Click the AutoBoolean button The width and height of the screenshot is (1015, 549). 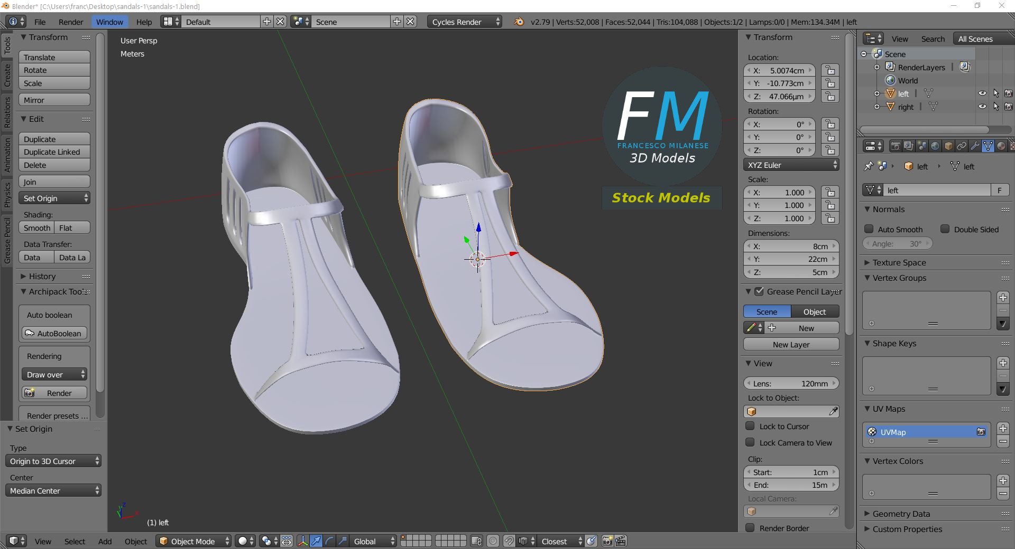pos(54,333)
